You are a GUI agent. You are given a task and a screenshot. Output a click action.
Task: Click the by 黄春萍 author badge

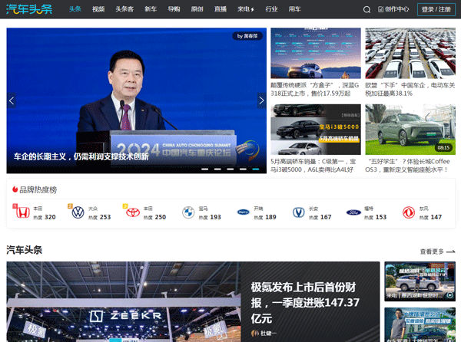click(x=247, y=36)
